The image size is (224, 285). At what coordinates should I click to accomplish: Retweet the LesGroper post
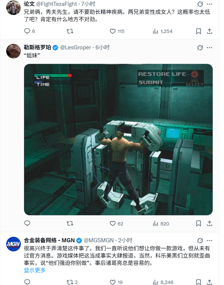click(70, 223)
